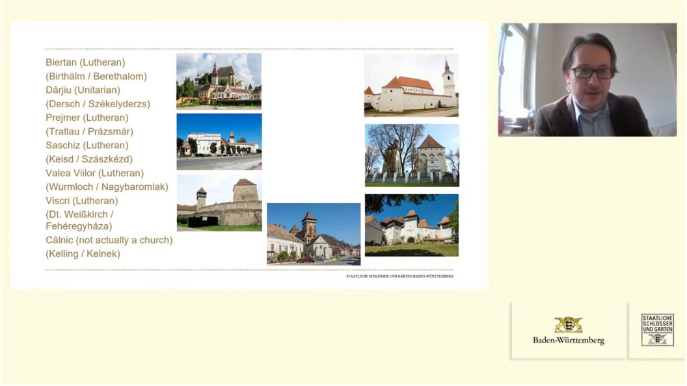
Task: Select the "Saschiz (Lutheran)" line
Action: pyautogui.click(x=87, y=146)
